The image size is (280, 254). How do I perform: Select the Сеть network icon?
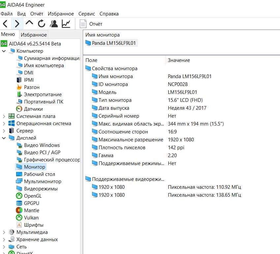[x=12, y=247]
